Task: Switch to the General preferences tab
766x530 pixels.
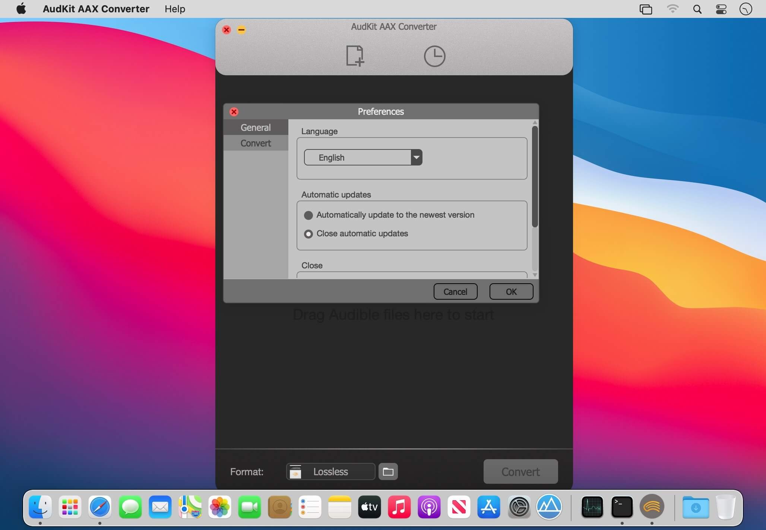Action: (x=256, y=127)
